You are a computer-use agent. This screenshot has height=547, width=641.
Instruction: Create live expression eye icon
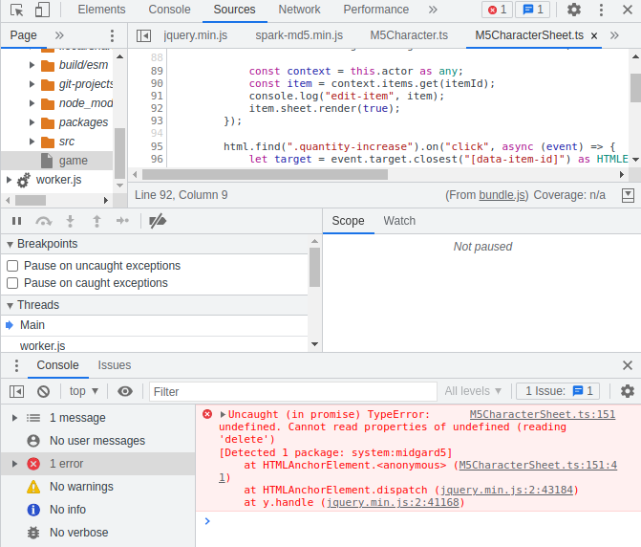click(125, 391)
